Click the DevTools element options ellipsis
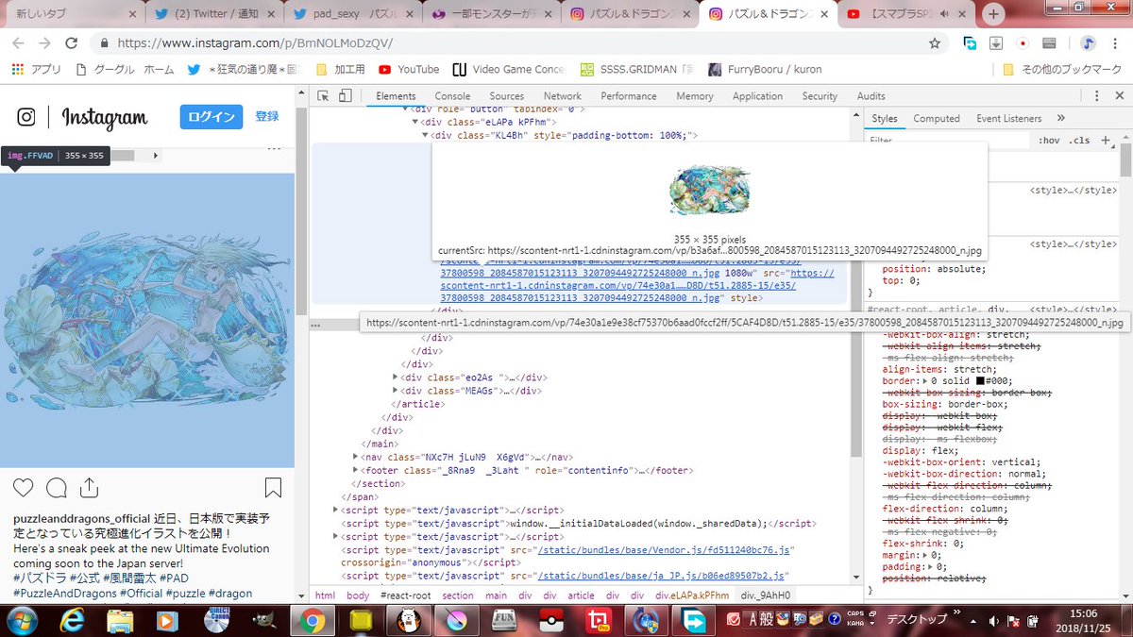Image resolution: width=1133 pixels, height=637 pixels. pyautogui.click(x=317, y=324)
